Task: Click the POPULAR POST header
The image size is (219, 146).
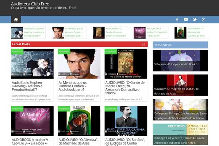Action: point(180,45)
